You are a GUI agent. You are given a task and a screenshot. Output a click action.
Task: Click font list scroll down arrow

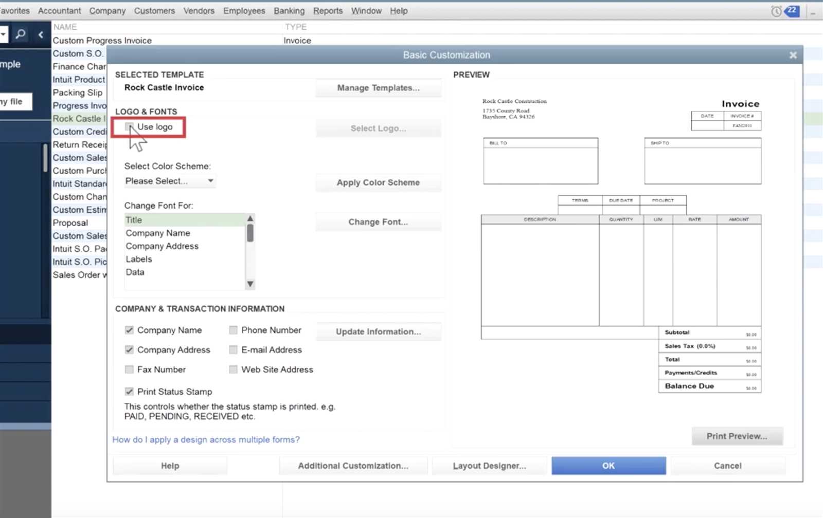coord(250,284)
